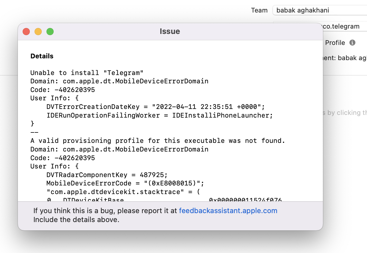Click the green zoom traffic light
The image size is (367, 253).
tap(50, 31)
